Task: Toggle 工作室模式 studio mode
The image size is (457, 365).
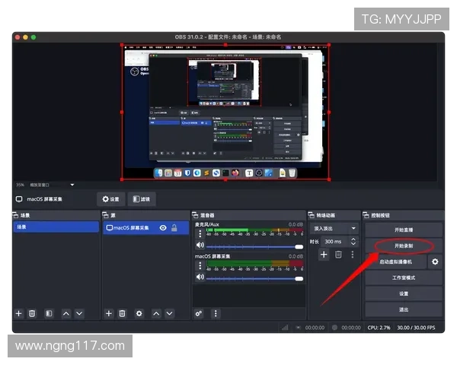Action: 404,278
